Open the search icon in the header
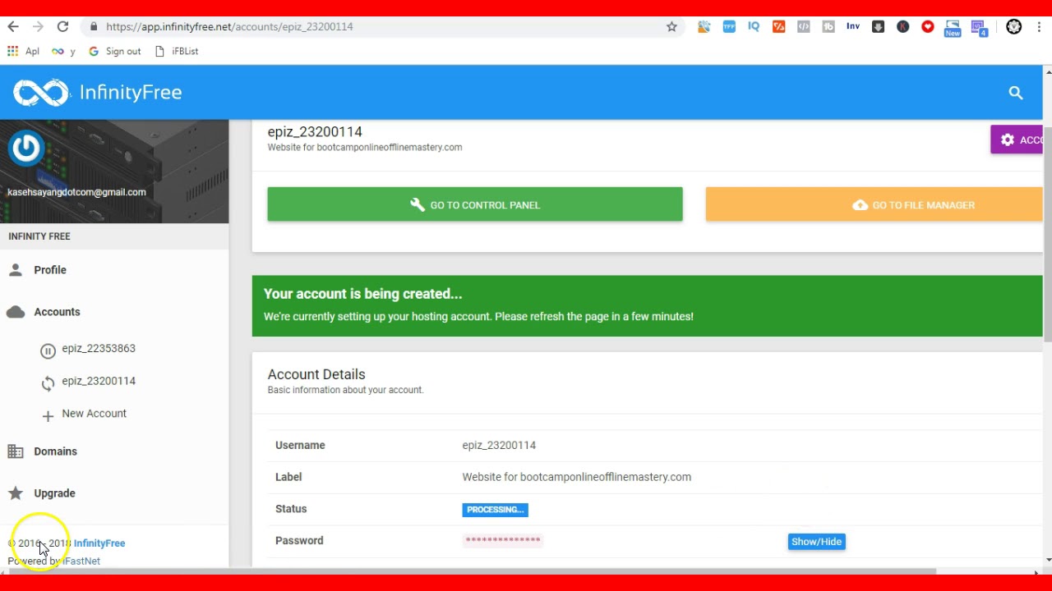 pyautogui.click(x=1016, y=93)
